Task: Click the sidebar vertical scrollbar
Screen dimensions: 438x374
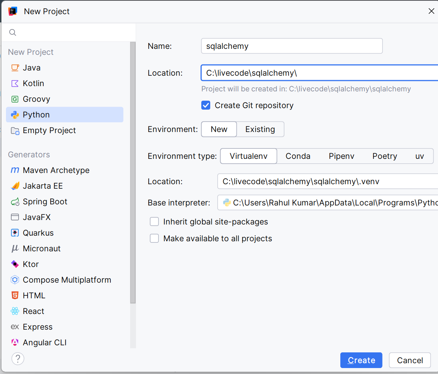Action: pyautogui.click(x=133, y=172)
